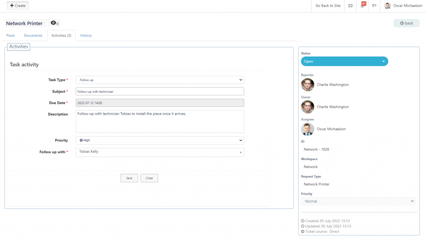
Task: Open the mail envelope icon in header
Action: click(x=350, y=6)
